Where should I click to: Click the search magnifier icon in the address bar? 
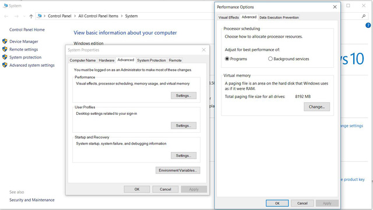click(x=364, y=16)
